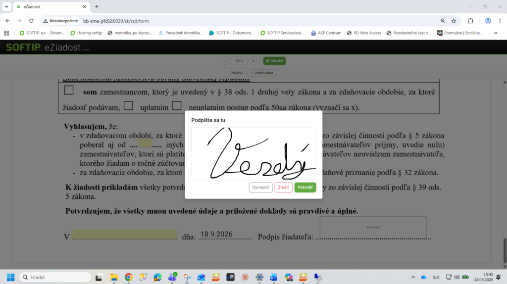The height and width of the screenshot is (284, 507).
Task: Open the address bar zoom magnifier icon
Action: pyautogui.click(x=443, y=21)
